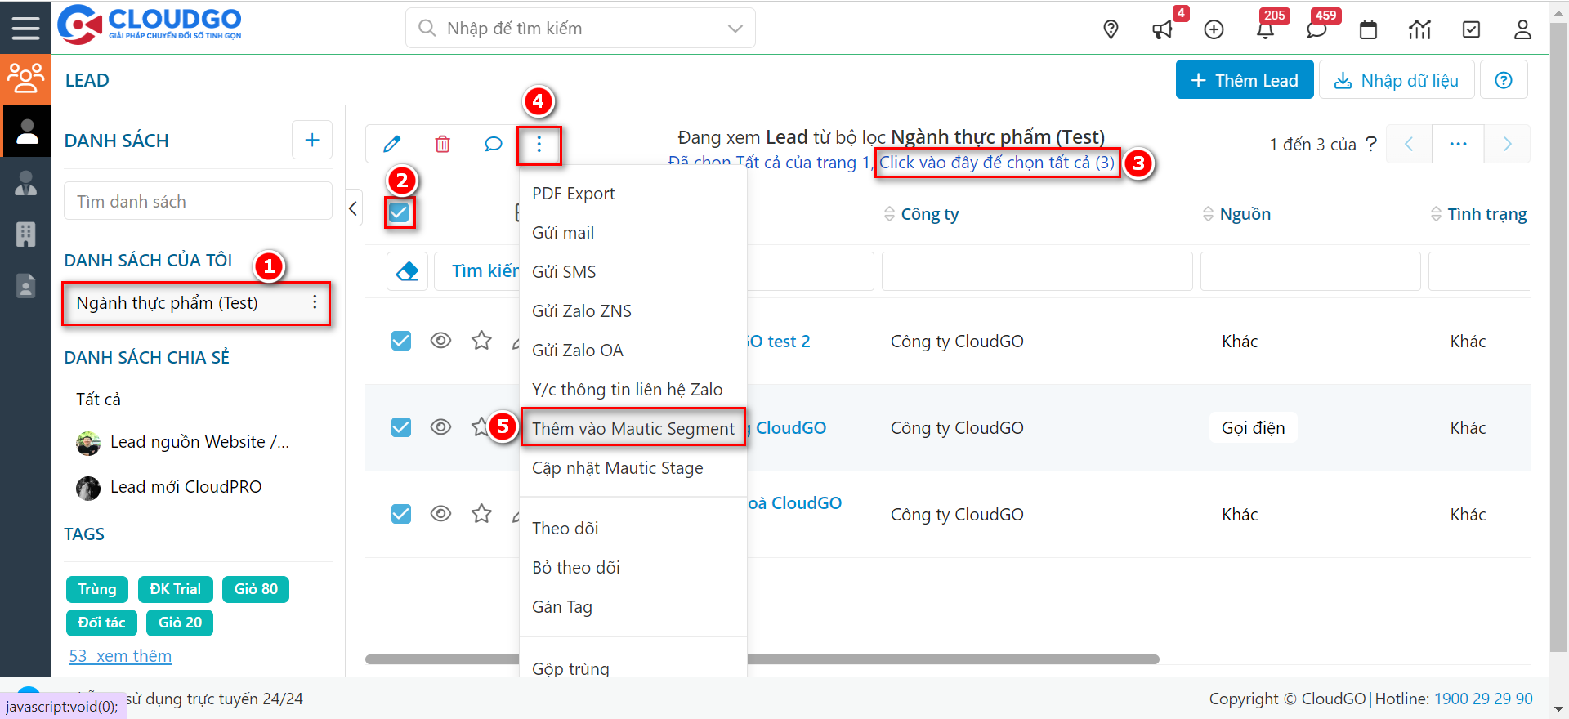Click the eraser clear-filter icon
1569x719 pixels.
tap(407, 271)
